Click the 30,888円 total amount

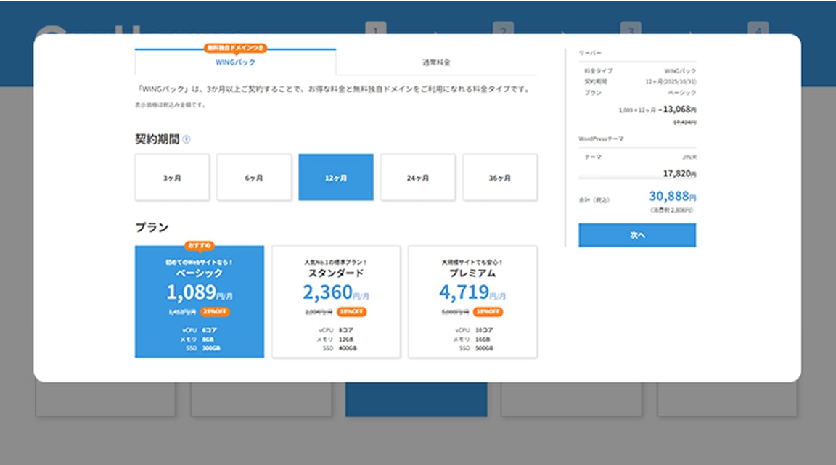pyautogui.click(x=672, y=197)
